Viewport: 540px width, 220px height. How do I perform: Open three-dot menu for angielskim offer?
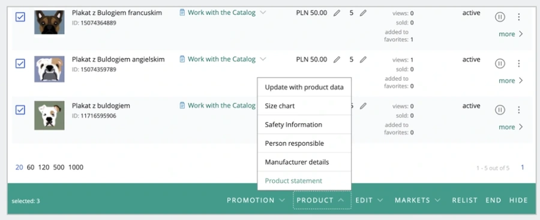518,63
